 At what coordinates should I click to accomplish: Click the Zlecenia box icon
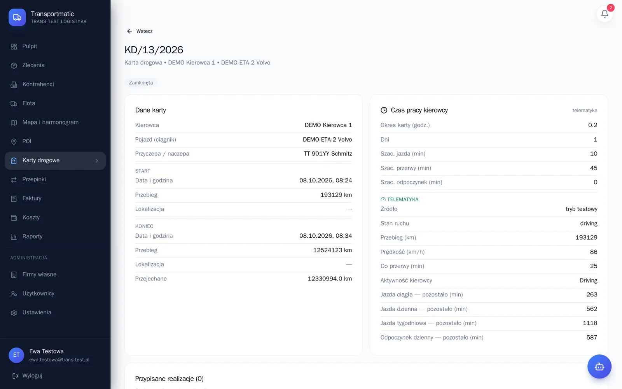[x=14, y=66]
